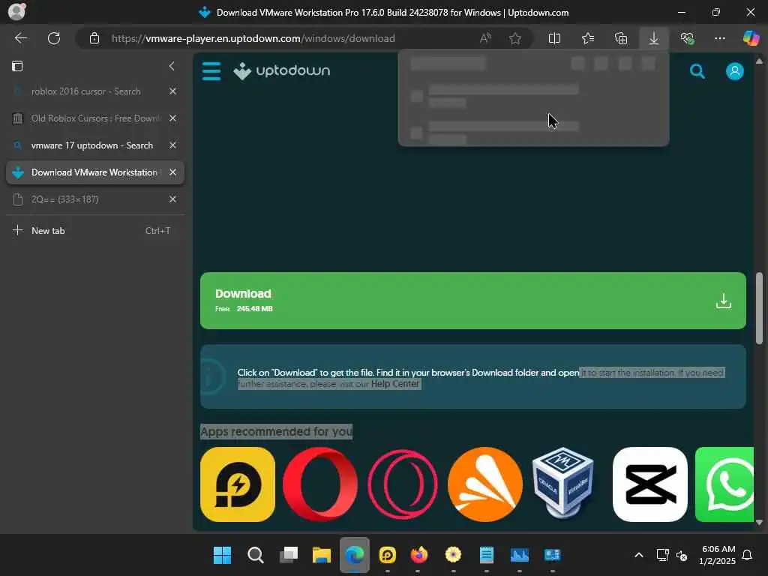The height and width of the screenshot is (576, 768).
Task: Open the orange Smadav recommended app
Action: tap(485, 484)
